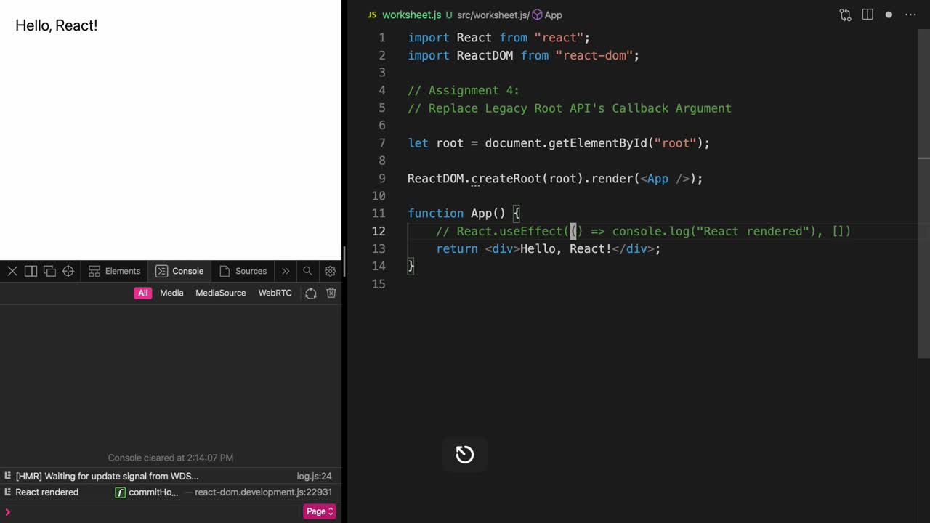Focus the console prompt input
The image size is (930, 523).
pyautogui.click(x=153, y=511)
